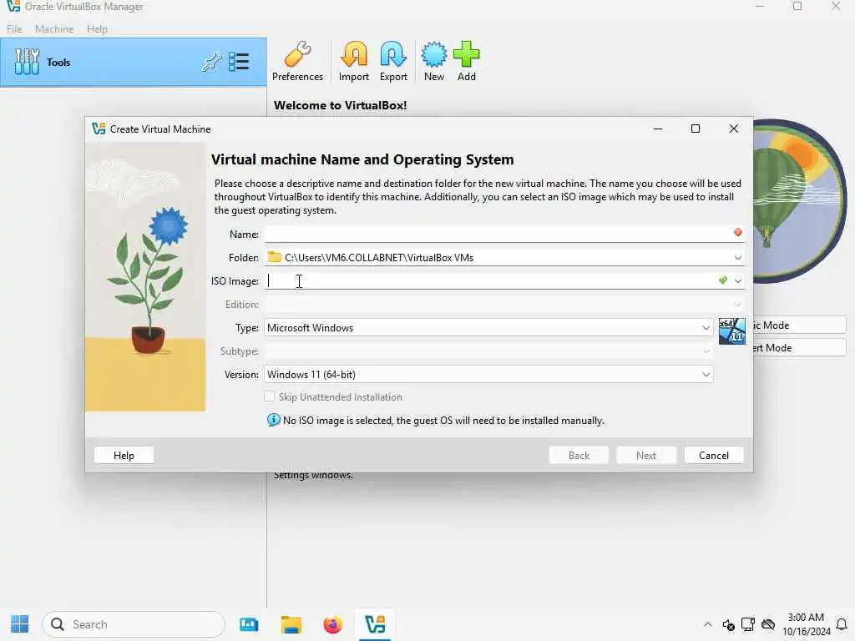Click the pin icon beside Tools
The height and width of the screenshot is (641, 855).
(211, 62)
